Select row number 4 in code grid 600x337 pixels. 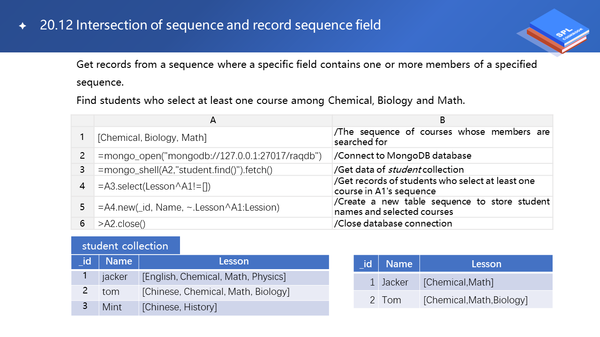tap(82, 186)
